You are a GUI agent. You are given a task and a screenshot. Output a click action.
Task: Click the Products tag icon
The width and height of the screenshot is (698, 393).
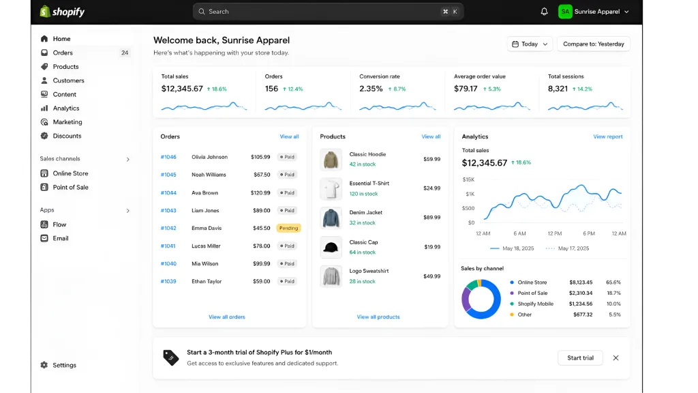pyautogui.click(x=44, y=66)
